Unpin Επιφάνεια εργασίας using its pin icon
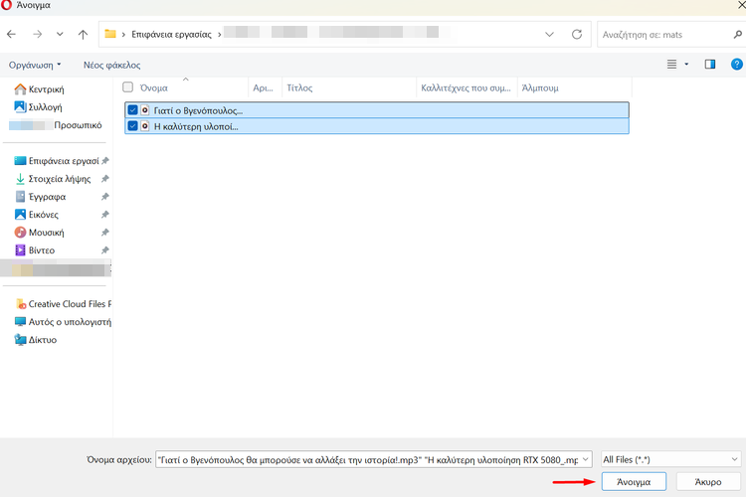 click(105, 161)
